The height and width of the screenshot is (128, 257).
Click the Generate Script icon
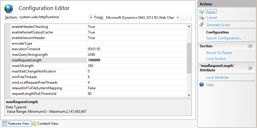coord(202,25)
